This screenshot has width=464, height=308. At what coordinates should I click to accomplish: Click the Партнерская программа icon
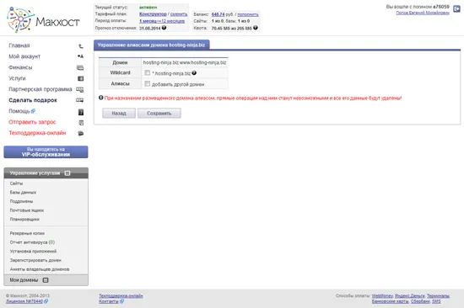pos(80,89)
